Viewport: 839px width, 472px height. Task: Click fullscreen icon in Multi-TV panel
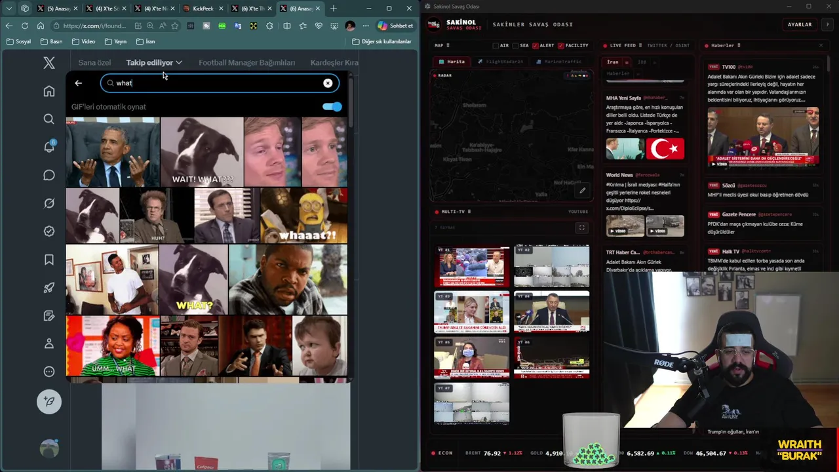click(x=581, y=227)
